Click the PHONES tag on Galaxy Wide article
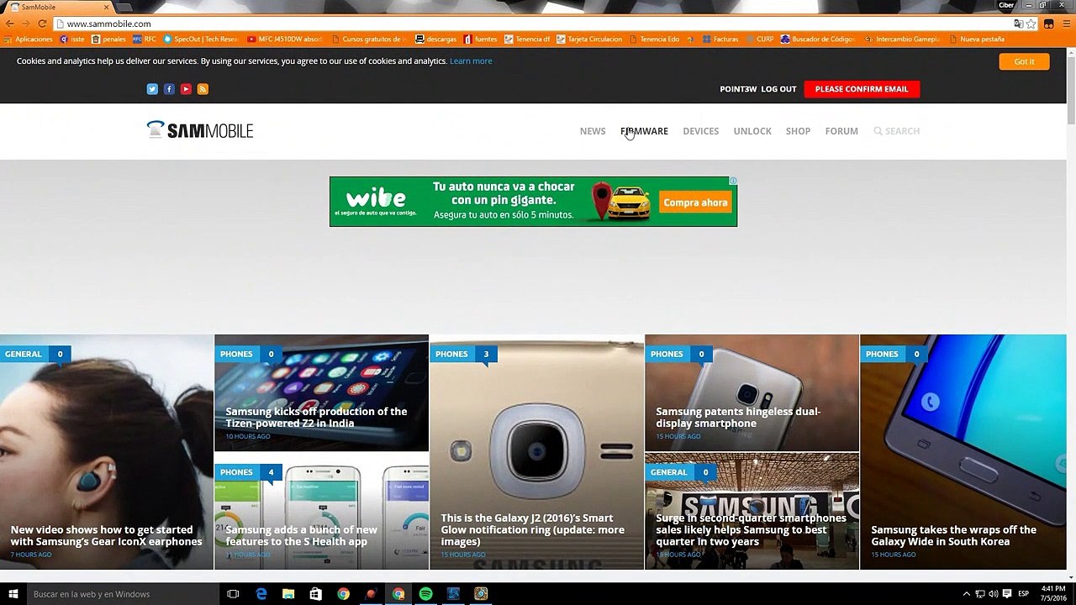The width and height of the screenshot is (1076, 605). point(882,354)
